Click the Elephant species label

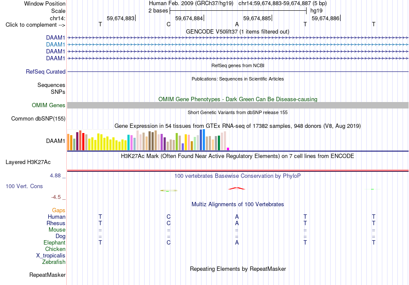click(55, 242)
